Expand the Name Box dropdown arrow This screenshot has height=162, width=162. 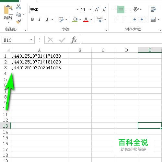[31, 40]
